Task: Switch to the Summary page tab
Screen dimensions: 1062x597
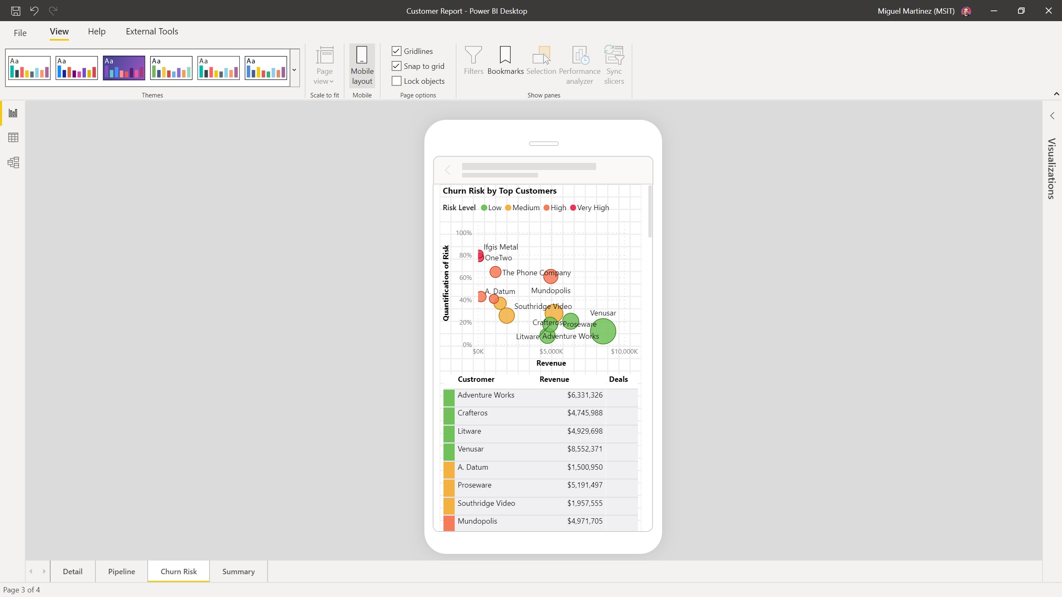Action: coord(239,571)
